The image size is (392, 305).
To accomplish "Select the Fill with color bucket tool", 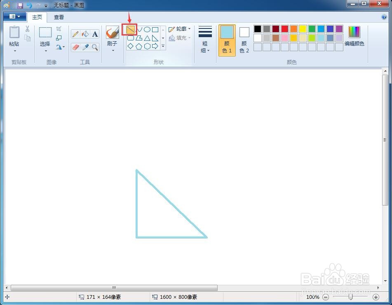I will [85, 34].
